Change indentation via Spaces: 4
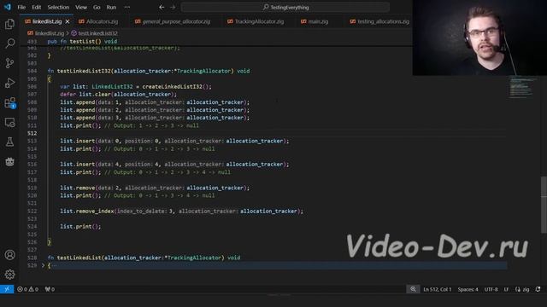Screen dimensions: 547x307 [x=468, y=289]
